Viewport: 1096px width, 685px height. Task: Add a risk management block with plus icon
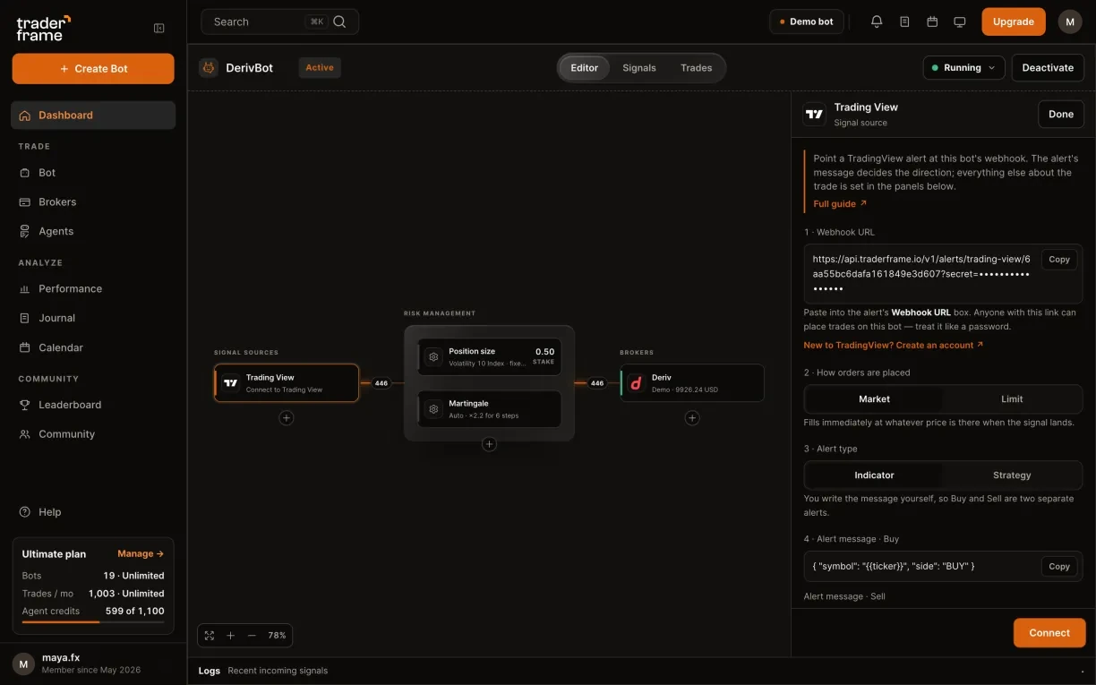(489, 444)
